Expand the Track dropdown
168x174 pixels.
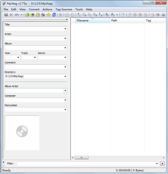point(35,57)
